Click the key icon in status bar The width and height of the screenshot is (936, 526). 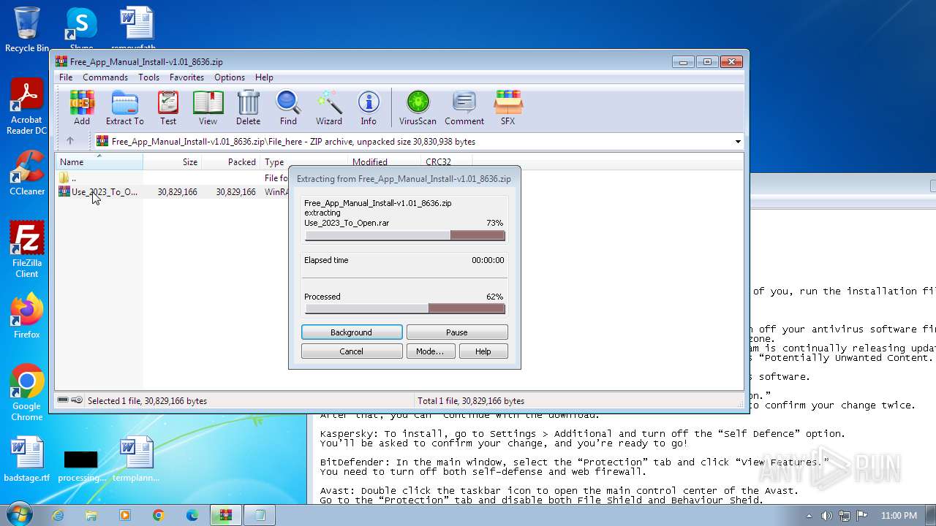click(x=77, y=400)
